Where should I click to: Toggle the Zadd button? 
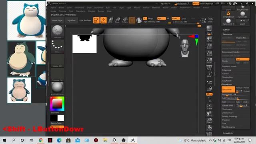pyautogui.click(x=176, y=18)
